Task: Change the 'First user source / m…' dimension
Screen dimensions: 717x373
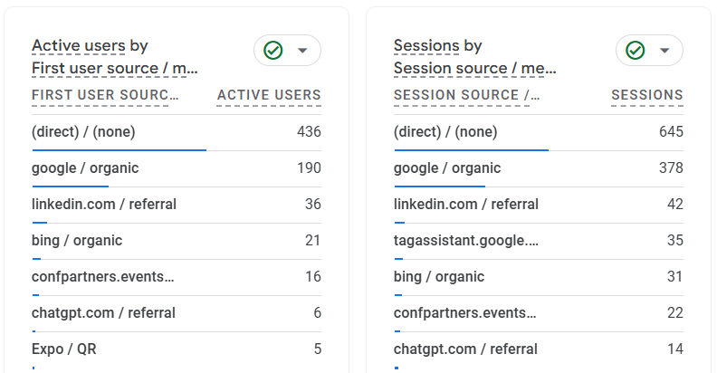Action: coord(114,68)
